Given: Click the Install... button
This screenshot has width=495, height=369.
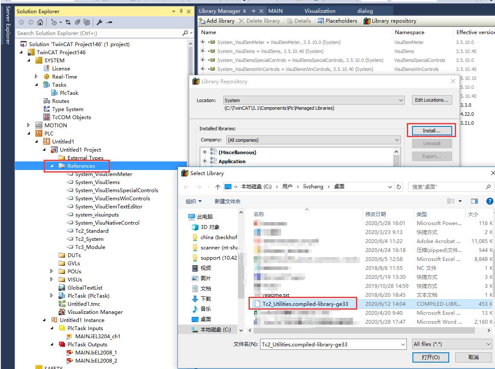Looking at the screenshot, I should point(432,130).
